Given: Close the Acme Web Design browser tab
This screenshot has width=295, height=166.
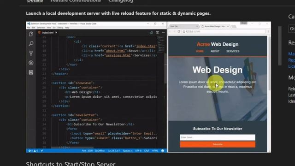Looking at the screenshot, I should tap(228, 26).
